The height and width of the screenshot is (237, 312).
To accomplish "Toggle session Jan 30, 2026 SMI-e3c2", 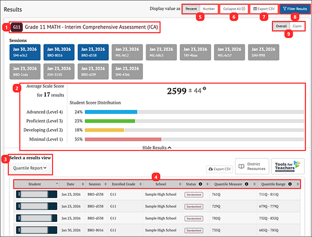I will (x=25, y=52).
